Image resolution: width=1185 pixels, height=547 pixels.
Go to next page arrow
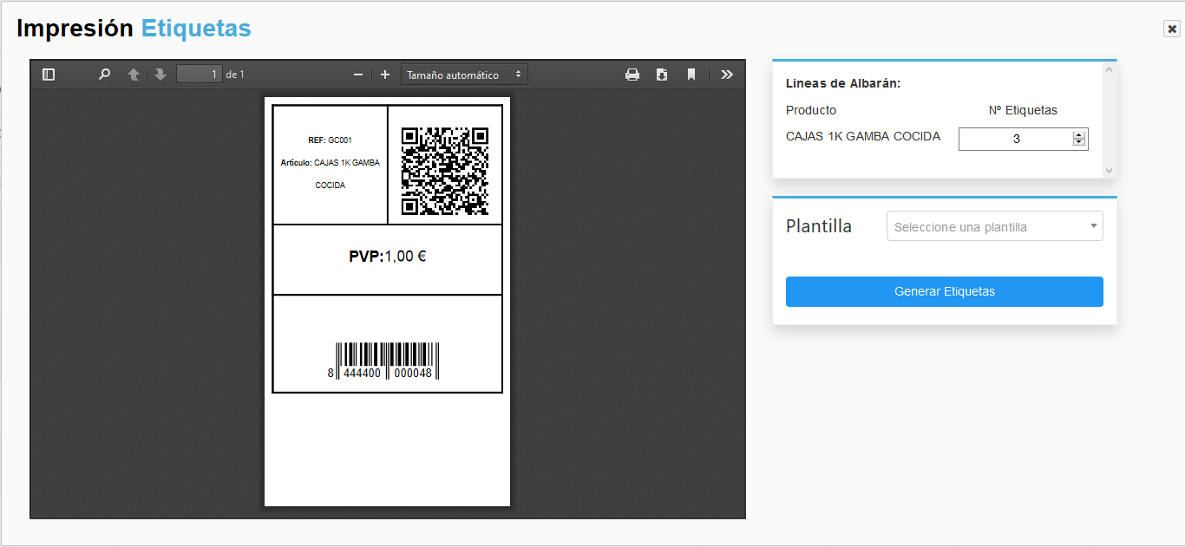[160, 75]
